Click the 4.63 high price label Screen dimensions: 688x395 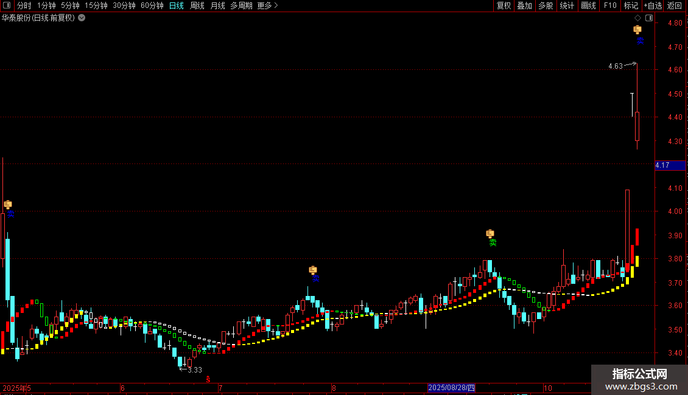(x=615, y=66)
